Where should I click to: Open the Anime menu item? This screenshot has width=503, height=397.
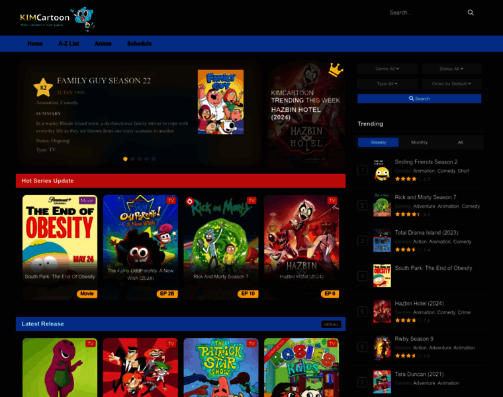(103, 44)
